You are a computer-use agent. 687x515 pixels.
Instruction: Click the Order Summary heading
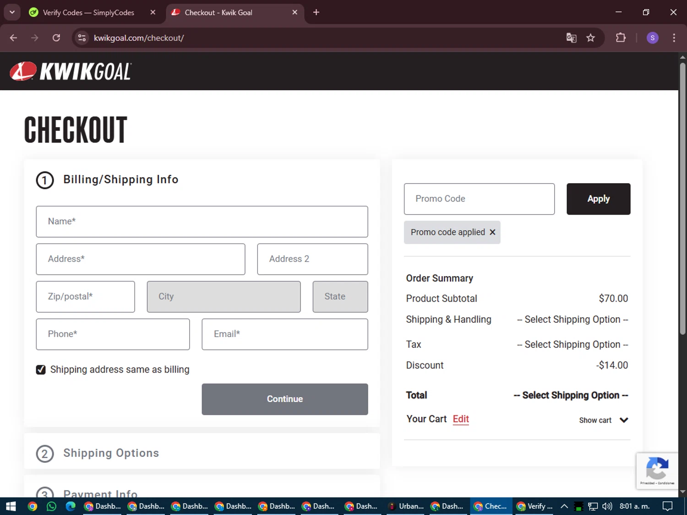pos(439,278)
